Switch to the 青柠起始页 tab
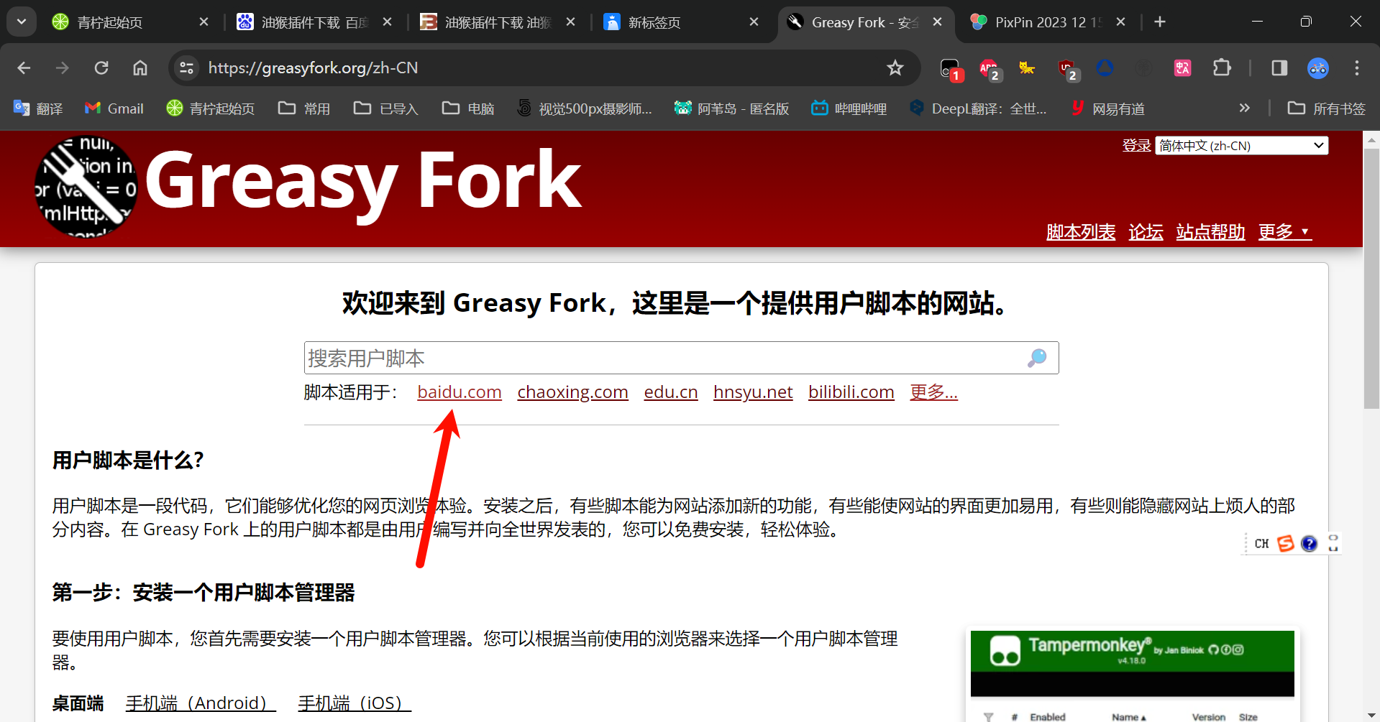Screen dimensions: 1380x722 [x=122, y=22]
